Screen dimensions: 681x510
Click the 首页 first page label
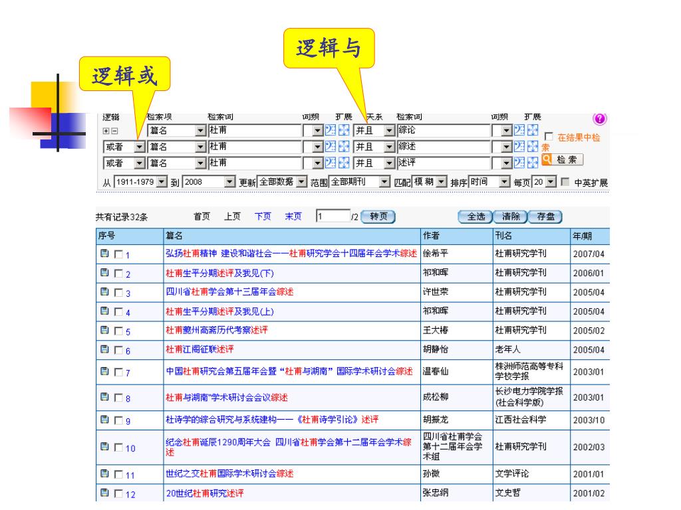202,216
